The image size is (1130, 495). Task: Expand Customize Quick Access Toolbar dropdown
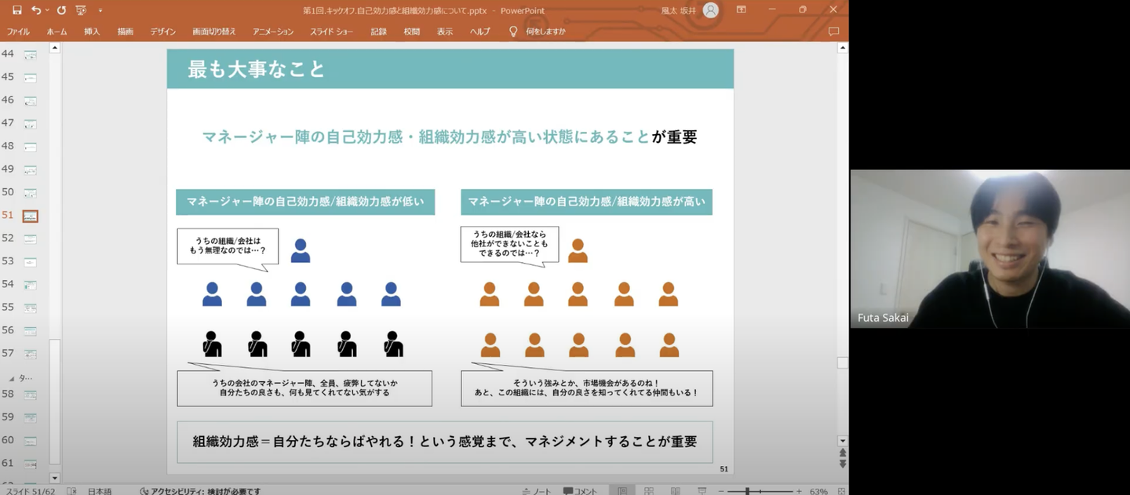click(x=100, y=11)
